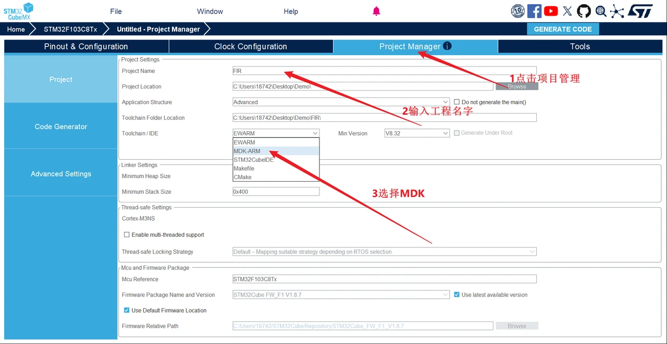The image size is (667, 344).
Task: Expand the Application Structure dropdown
Action: tap(341, 102)
